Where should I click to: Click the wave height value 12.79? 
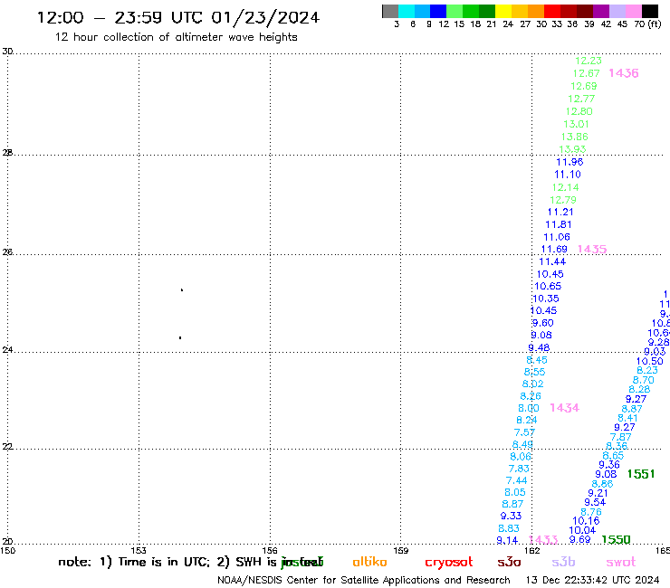563,200
